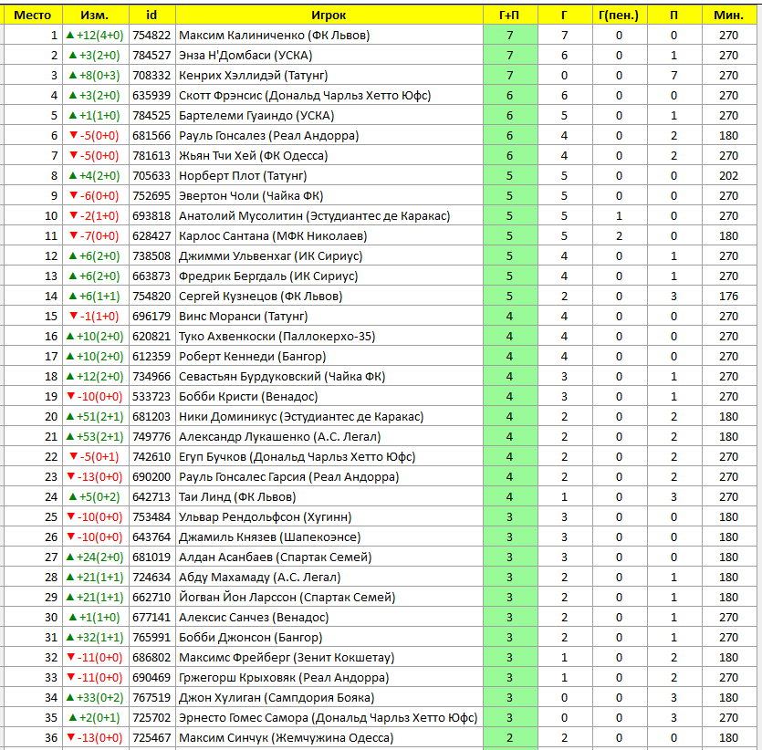Screen dimensions: 762x750
Task: Select the 'Г+П' column header
Action: (x=510, y=16)
